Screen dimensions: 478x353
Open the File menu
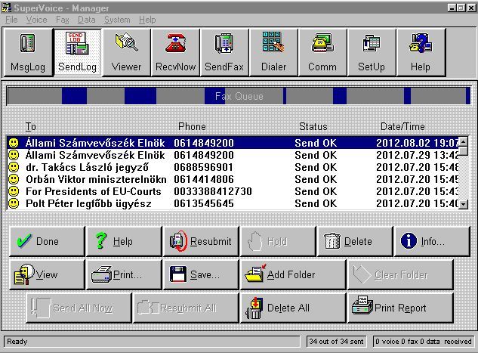coord(11,20)
